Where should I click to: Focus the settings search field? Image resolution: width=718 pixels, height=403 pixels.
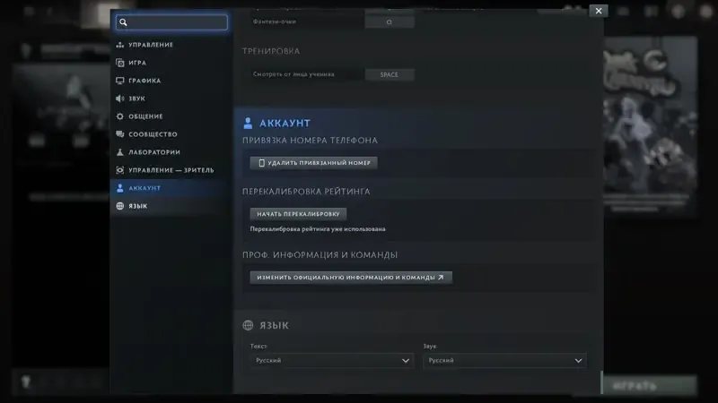coord(171,22)
